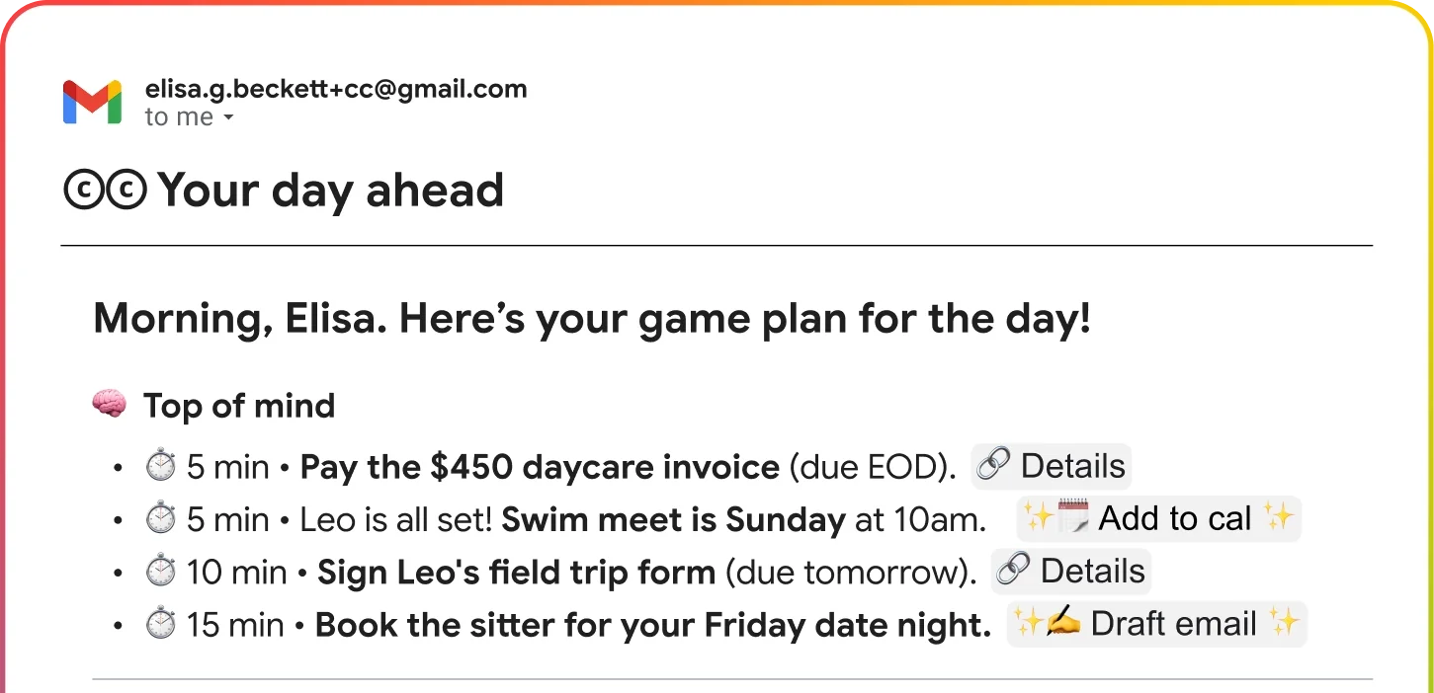Click 'Sign Leo's field trip form' text
The height and width of the screenshot is (693, 1434).
point(516,573)
